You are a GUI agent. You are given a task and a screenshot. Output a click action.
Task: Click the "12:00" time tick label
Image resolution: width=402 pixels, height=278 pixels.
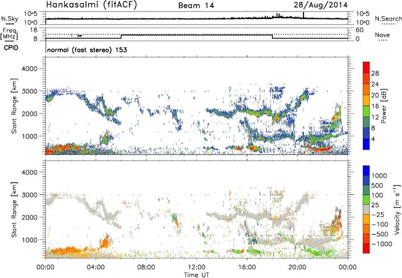196,267
